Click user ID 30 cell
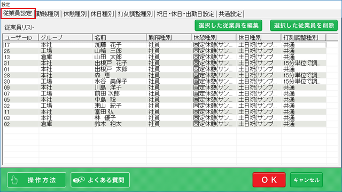Viewport: 342px width, 192px height. (x=21, y=82)
